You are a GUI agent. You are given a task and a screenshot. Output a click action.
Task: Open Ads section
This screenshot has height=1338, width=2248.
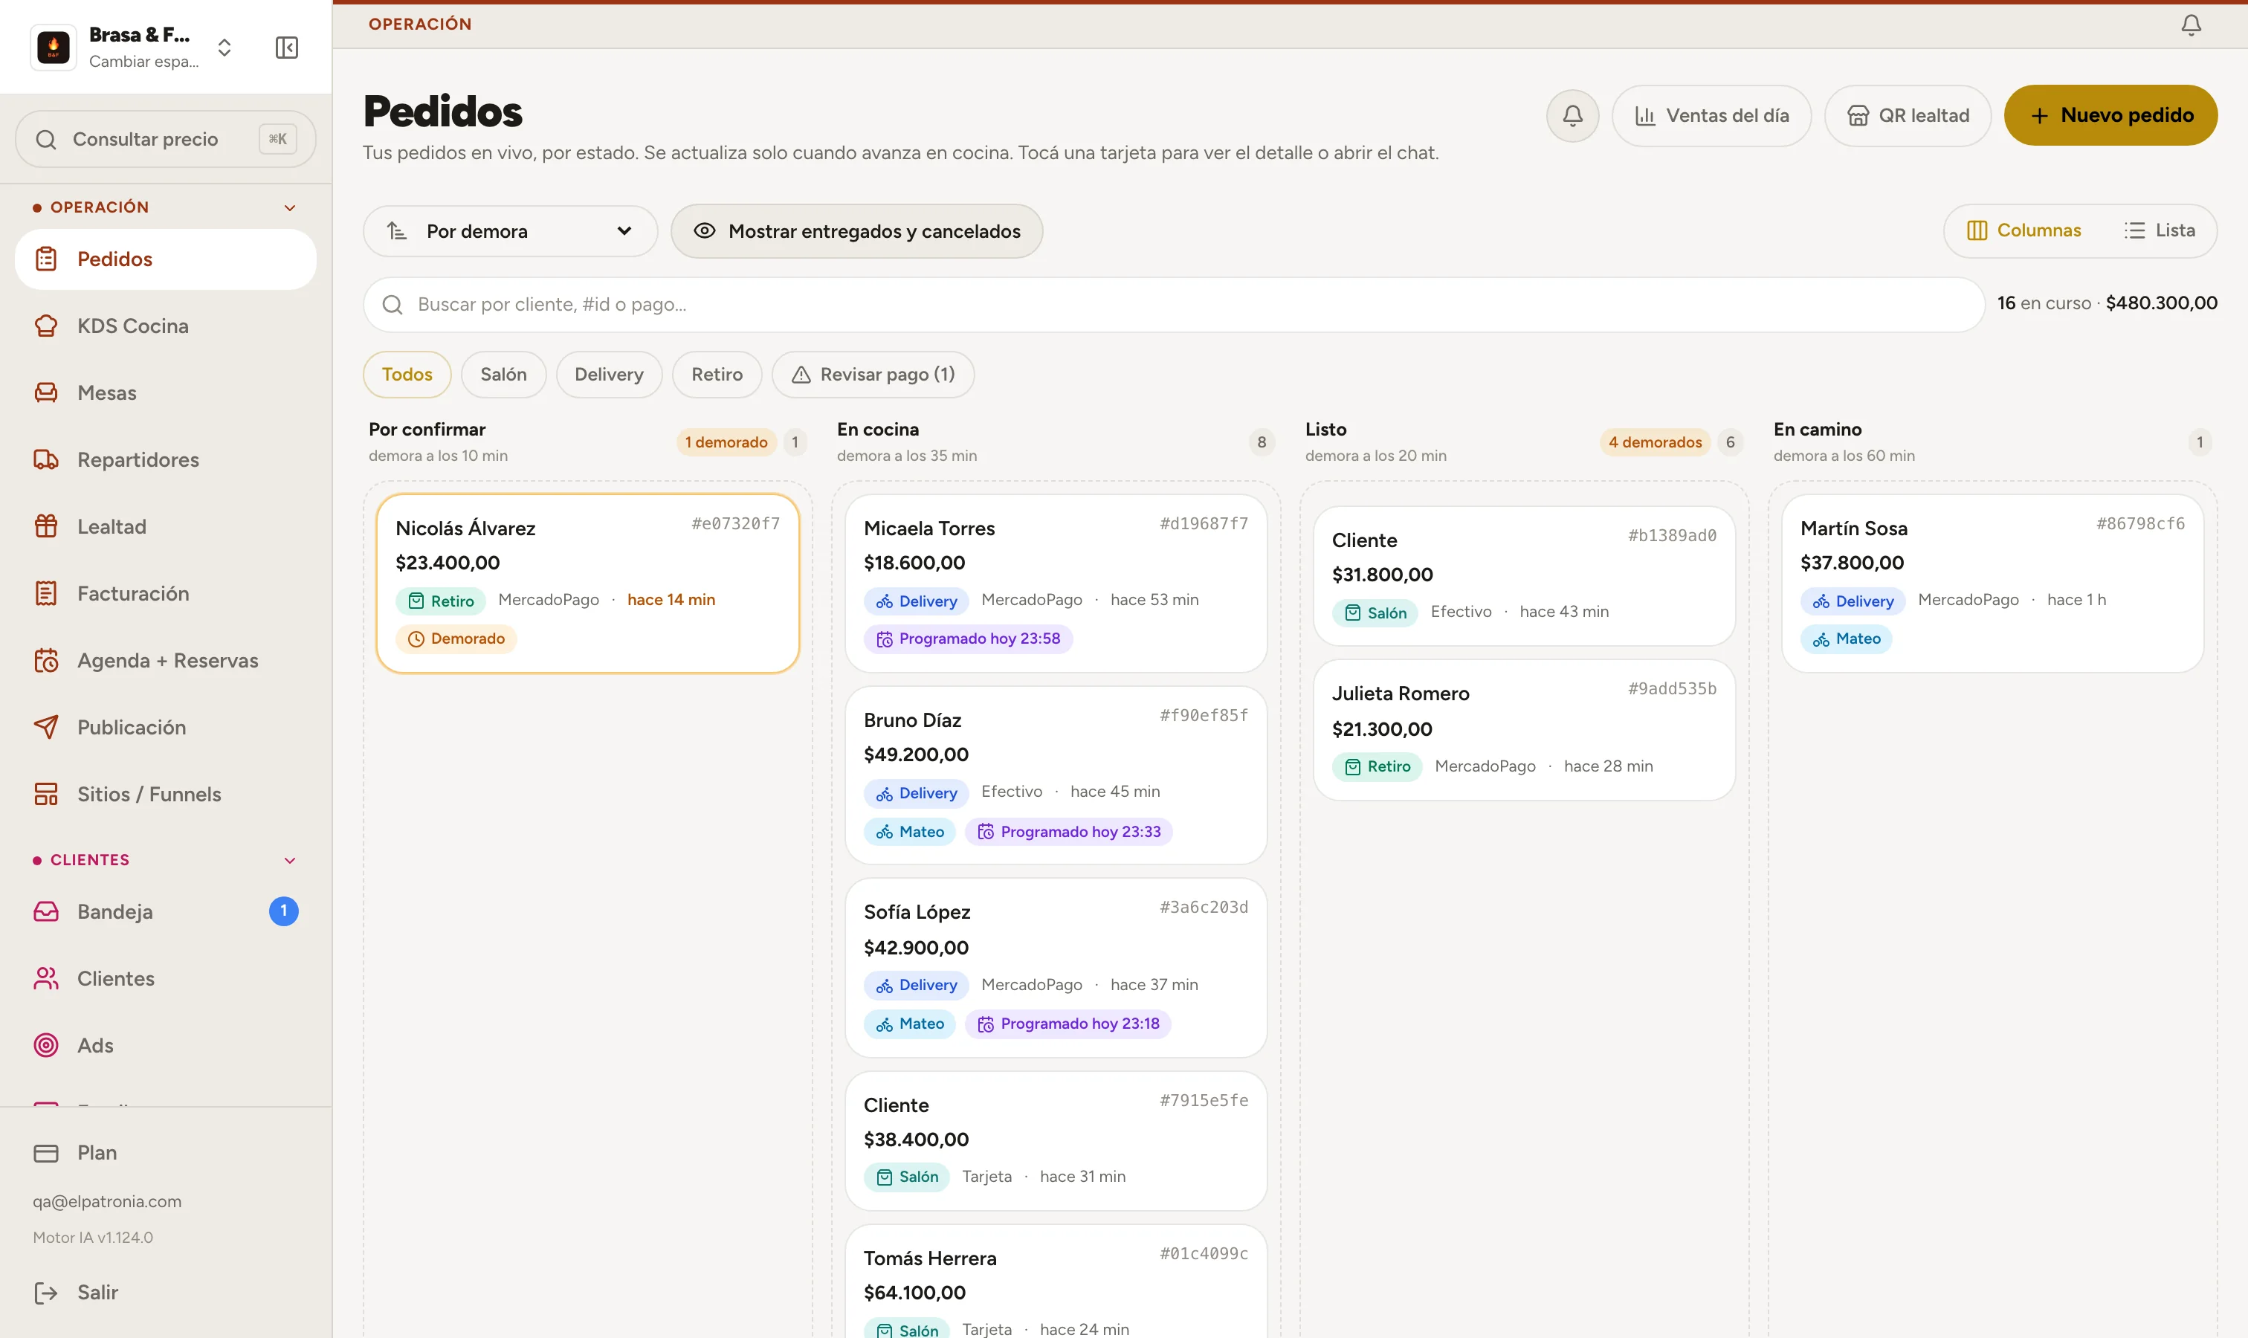tap(166, 1045)
